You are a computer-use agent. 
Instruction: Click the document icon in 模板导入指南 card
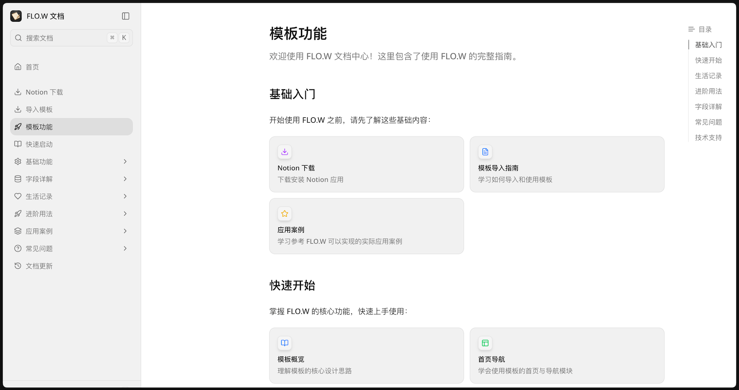click(x=485, y=152)
